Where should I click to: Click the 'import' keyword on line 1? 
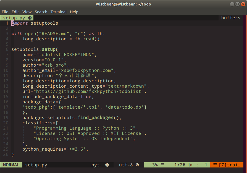(20, 23)
